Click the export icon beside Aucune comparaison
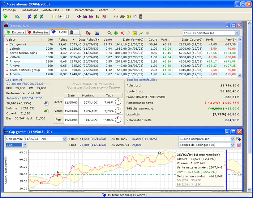Image resolution: width=253 pixels, height=198 pixels. pyautogui.click(x=239, y=139)
